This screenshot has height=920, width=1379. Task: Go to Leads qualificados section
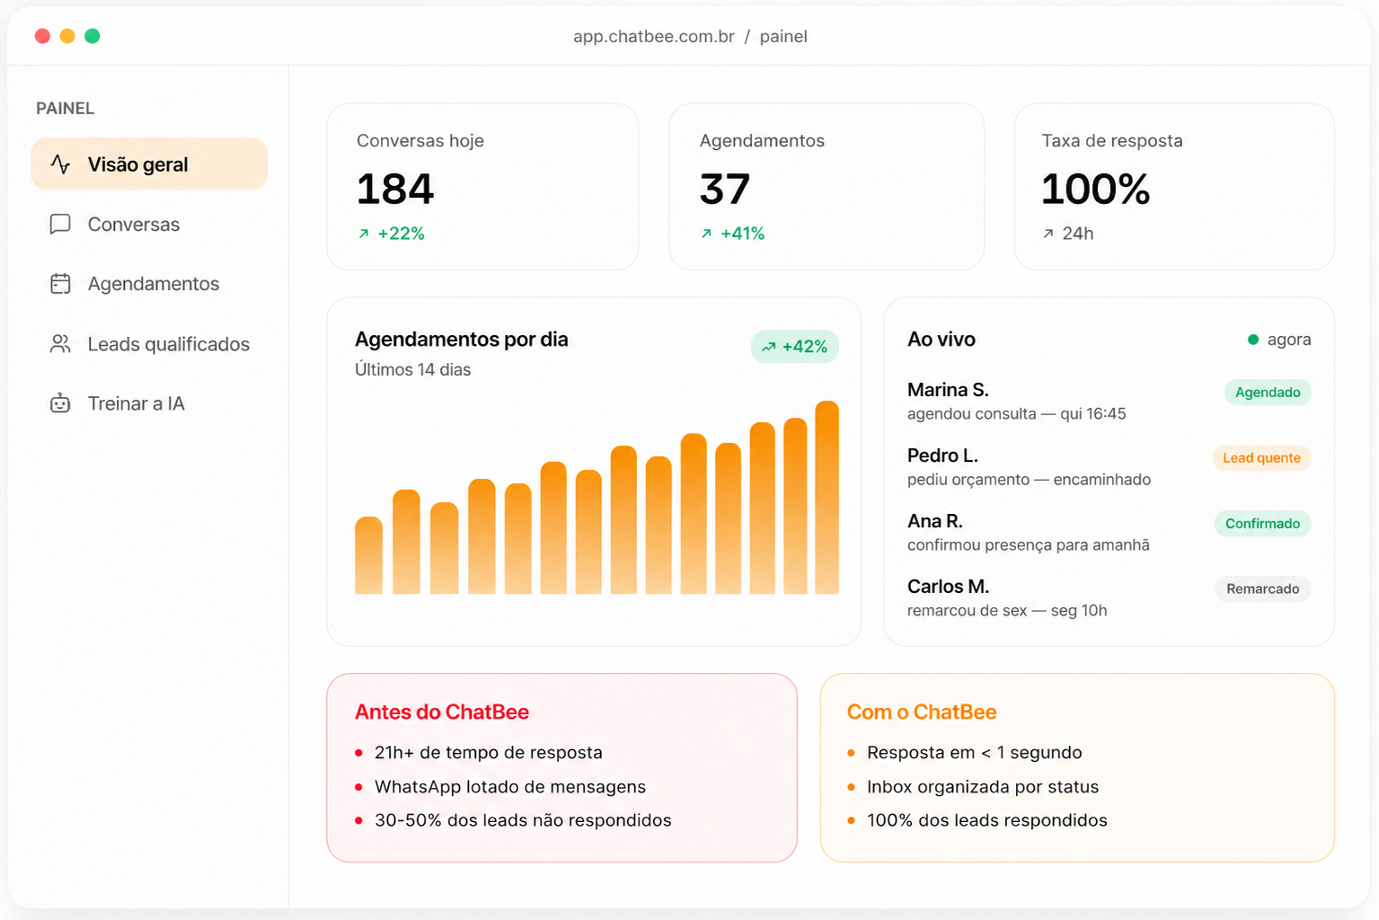(149, 344)
